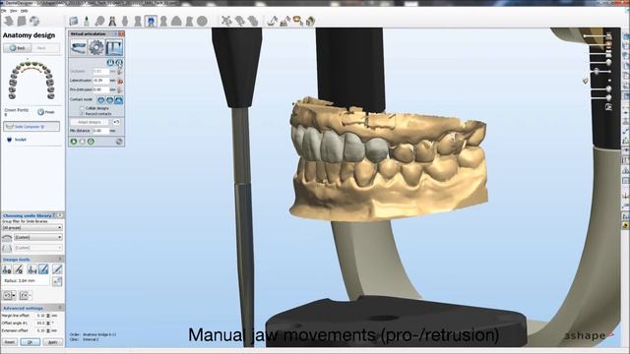Click the helmet-shaped icon at toolbar end

[x=310, y=21]
